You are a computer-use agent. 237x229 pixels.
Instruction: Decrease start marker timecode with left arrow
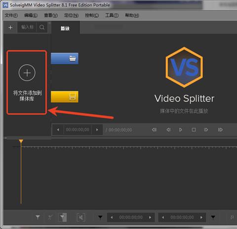(112, 217)
